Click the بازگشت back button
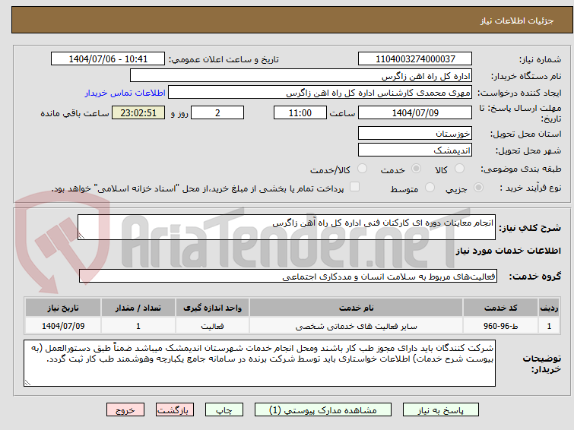The height and width of the screenshot is (430, 574). click(x=175, y=410)
